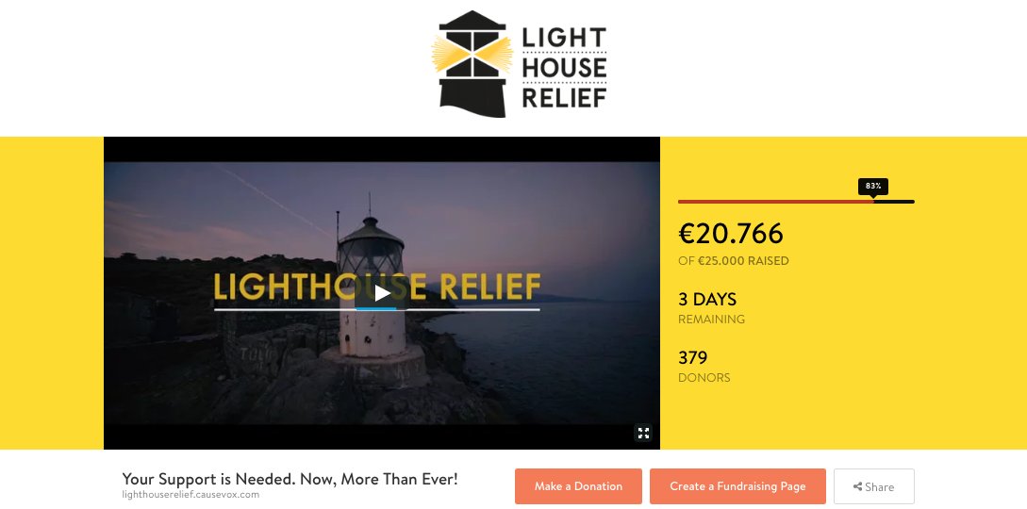Click the black unfilled progress bar end
This screenshot has height=509, width=1027.
[894, 202]
